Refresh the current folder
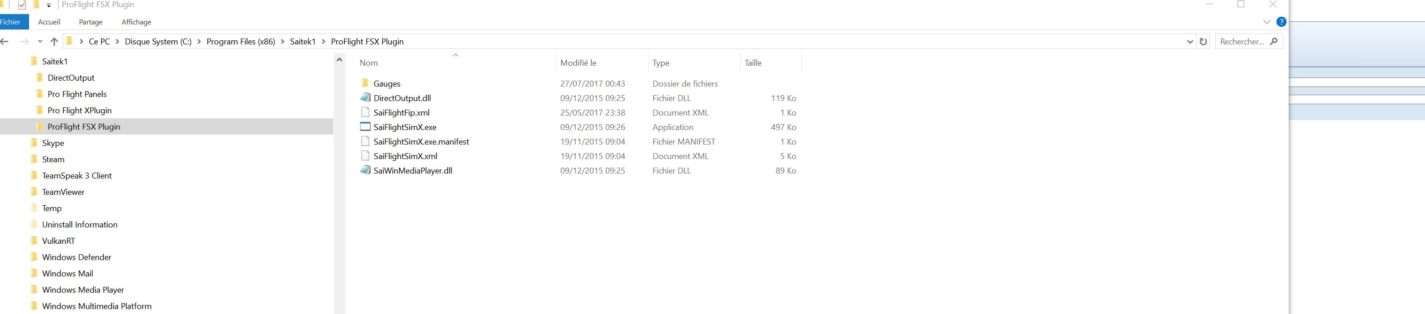Viewport: 1425px width, 314px height. coord(1202,41)
